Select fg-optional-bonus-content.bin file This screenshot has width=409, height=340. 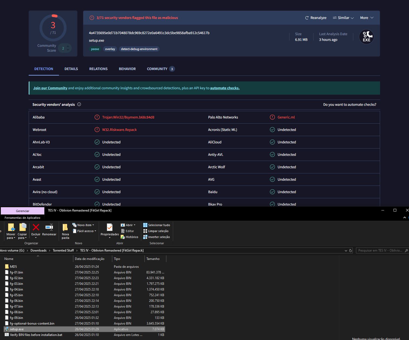pos(84,324)
